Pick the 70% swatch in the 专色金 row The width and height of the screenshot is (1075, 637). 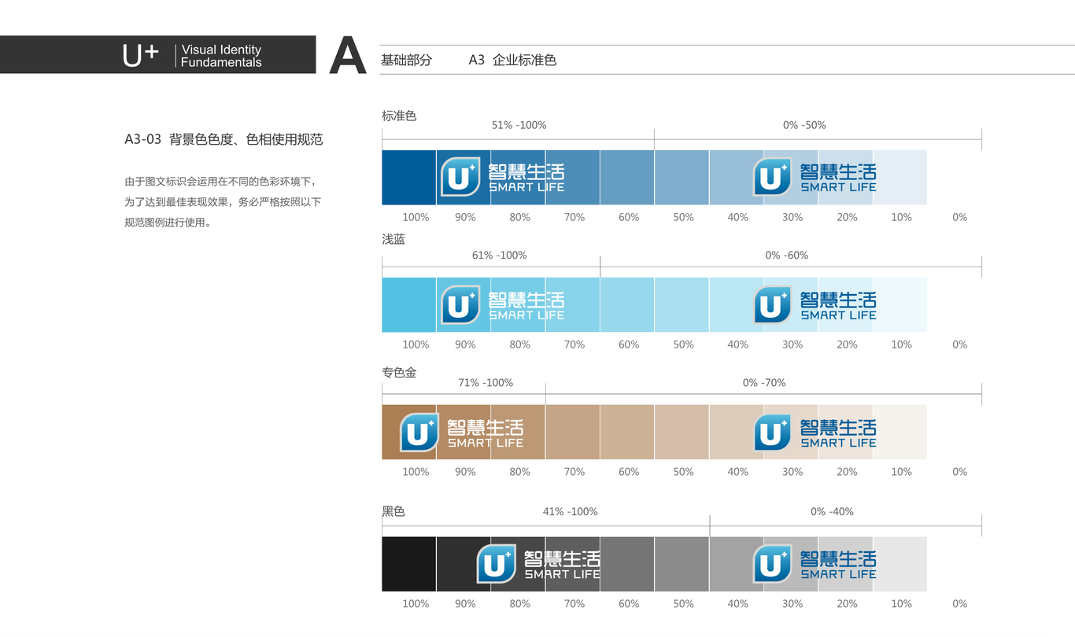pos(573,433)
